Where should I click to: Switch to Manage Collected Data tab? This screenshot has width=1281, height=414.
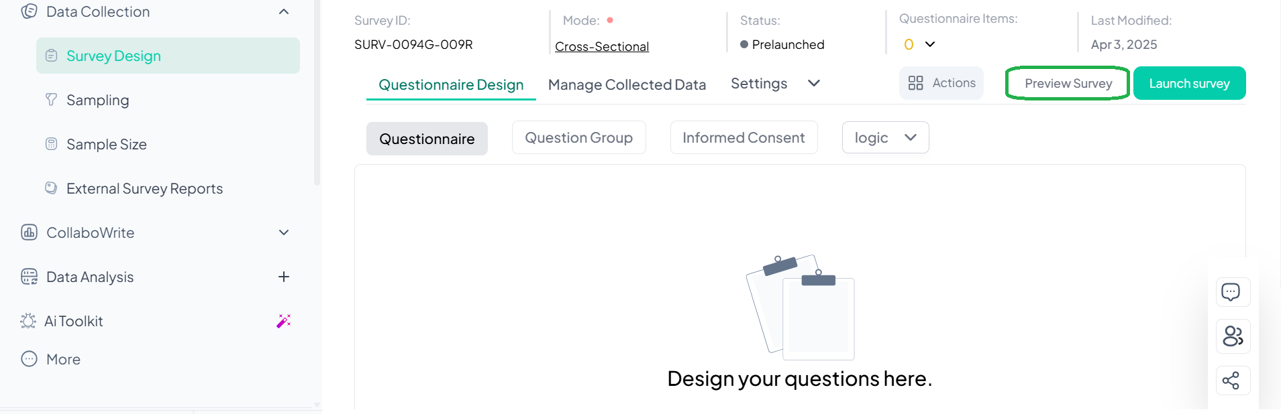pos(627,84)
